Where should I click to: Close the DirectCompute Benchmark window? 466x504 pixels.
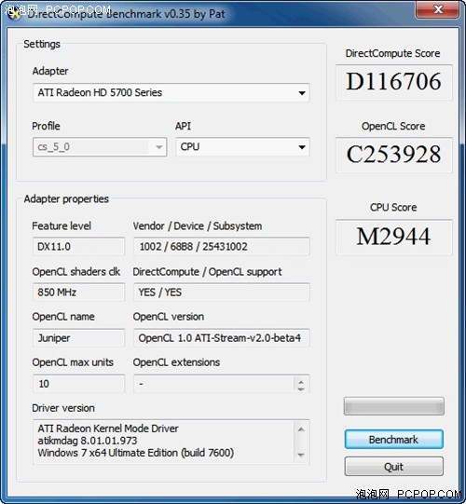pyautogui.click(x=438, y=9)
